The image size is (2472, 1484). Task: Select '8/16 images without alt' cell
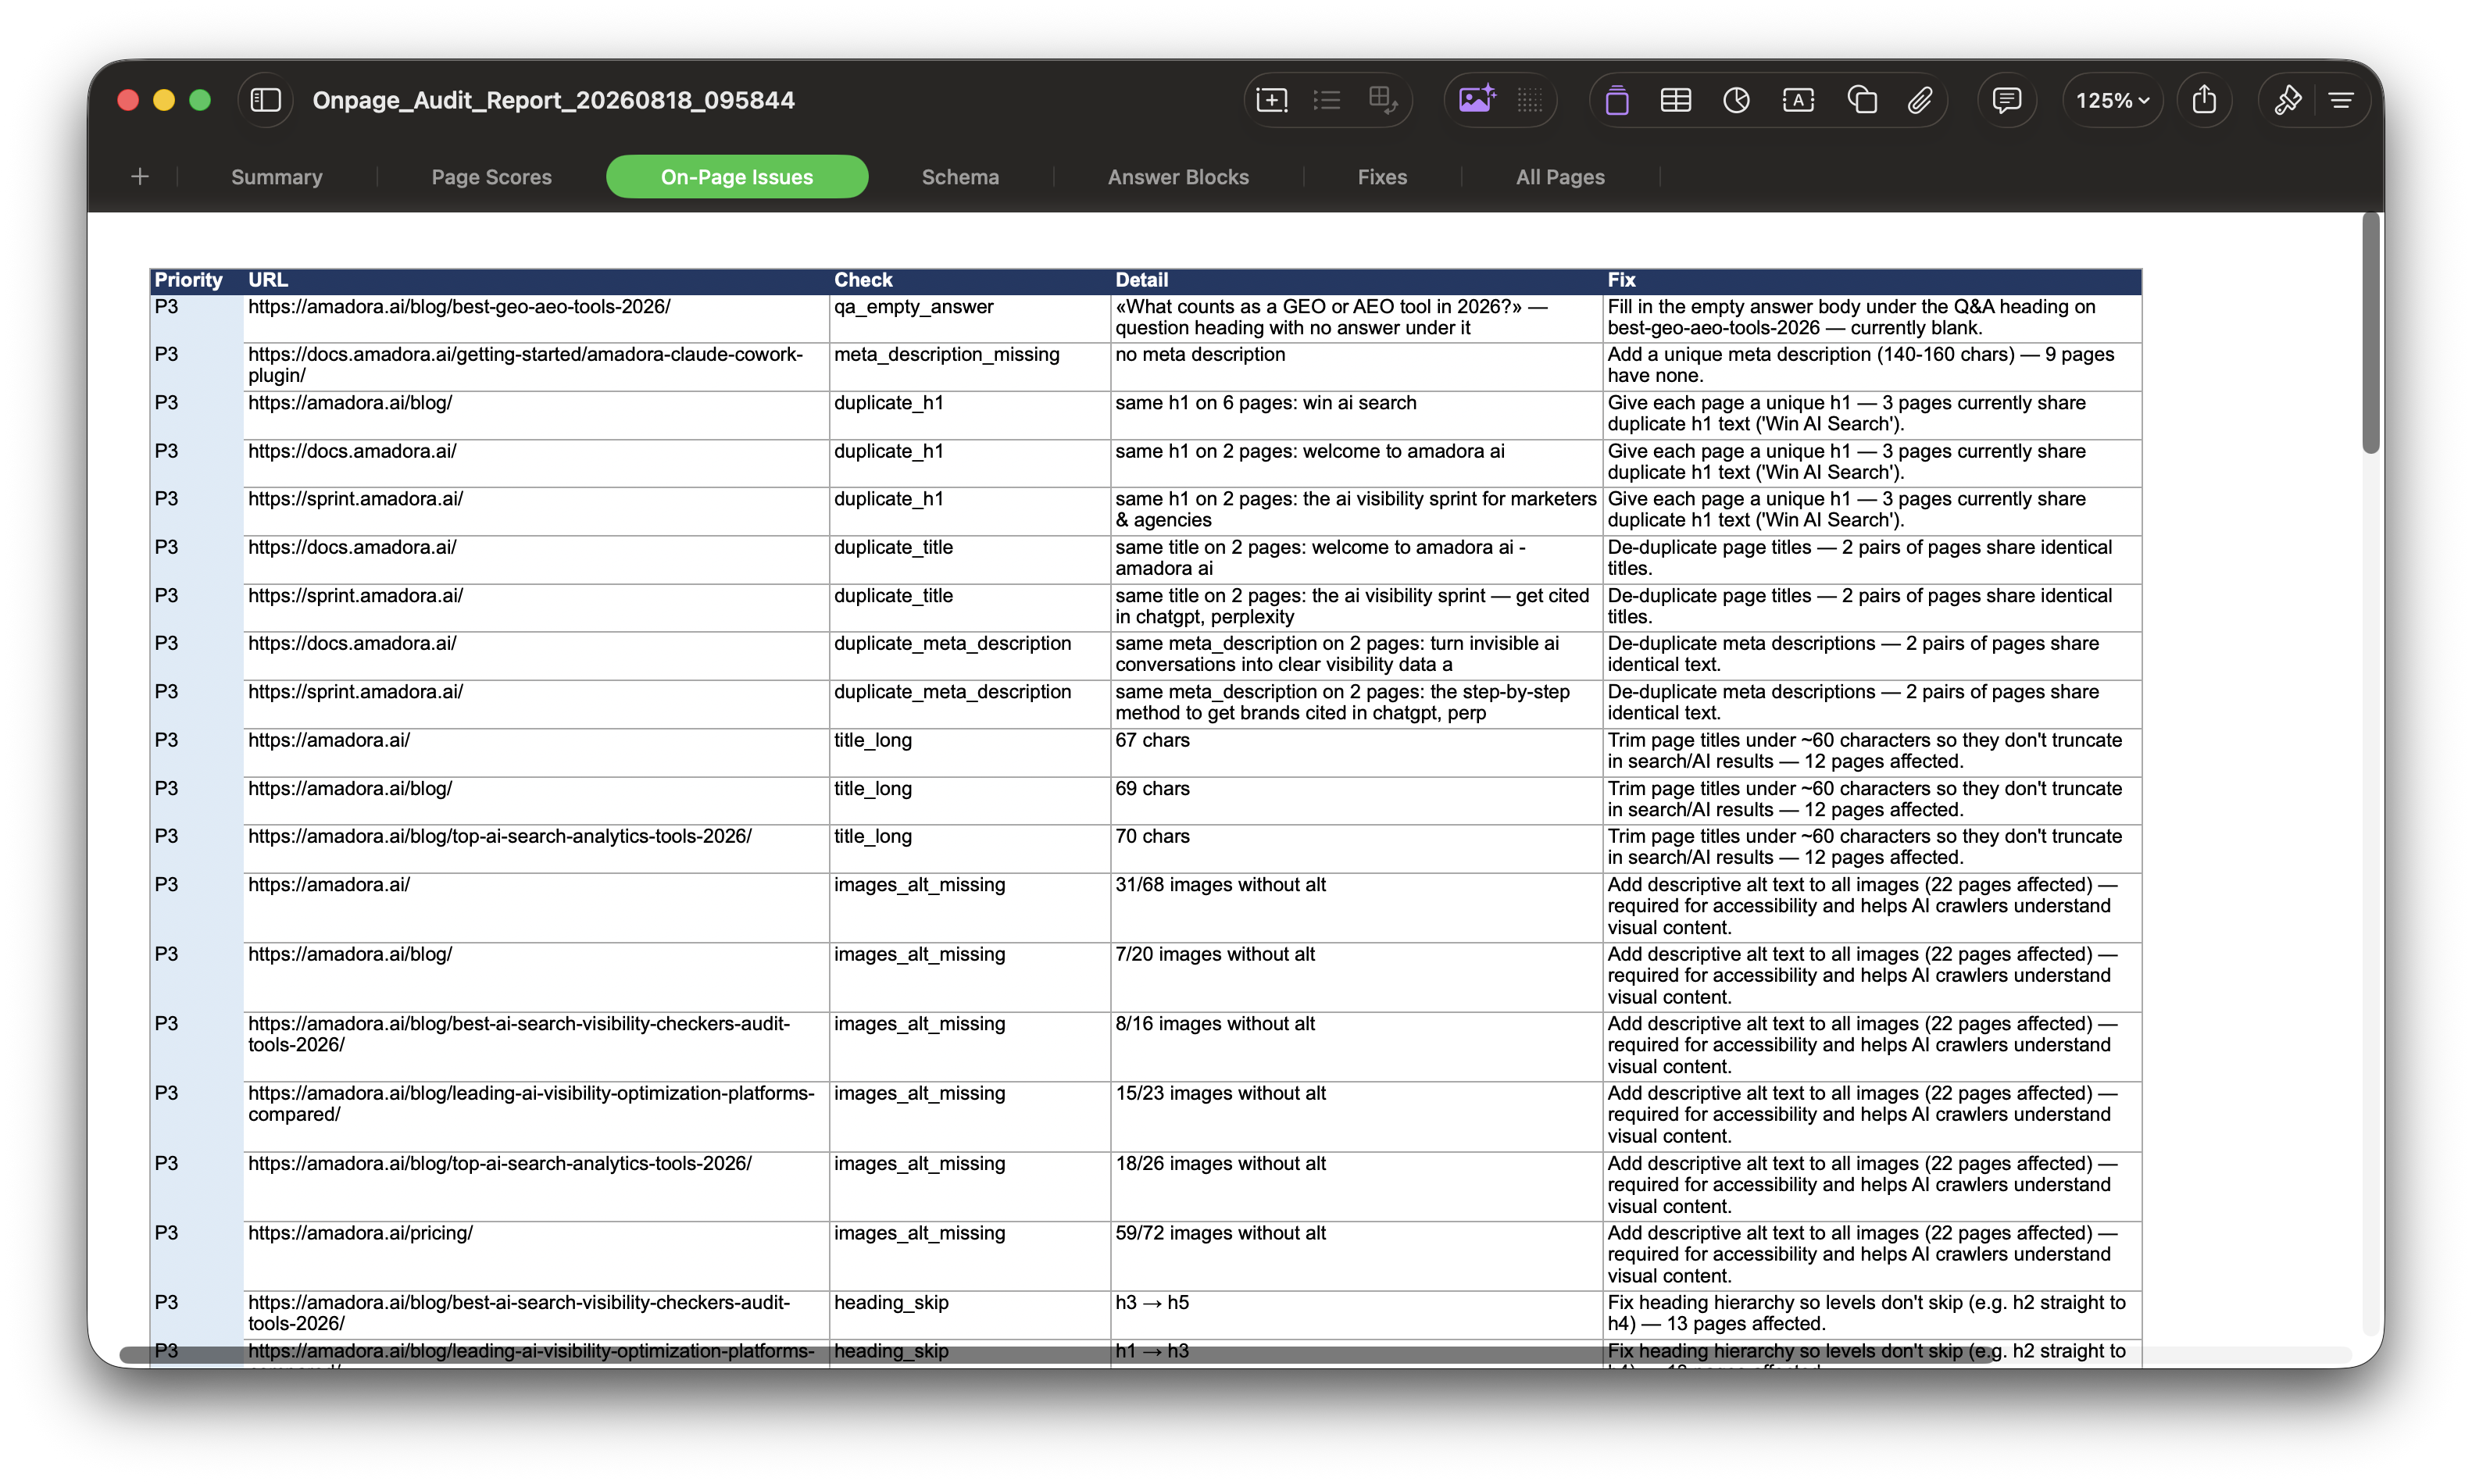coord(1356,1046)
